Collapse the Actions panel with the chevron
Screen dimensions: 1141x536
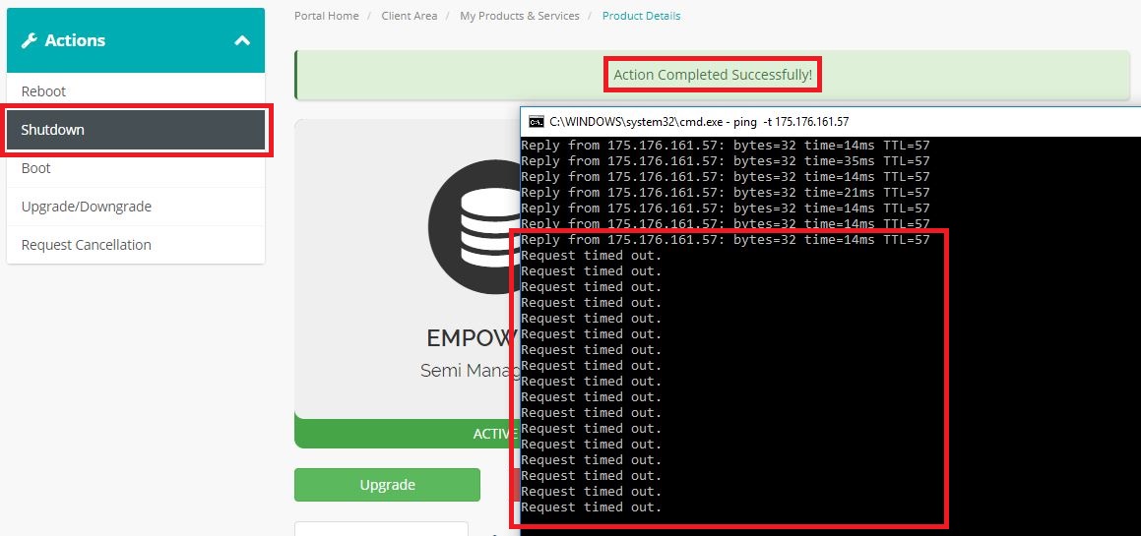(242, 40)
